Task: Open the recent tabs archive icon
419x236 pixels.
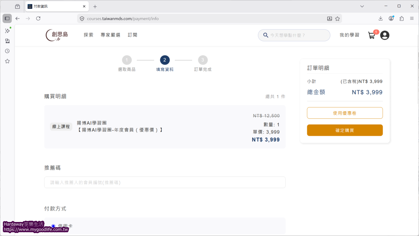Action: click(17, 6)
